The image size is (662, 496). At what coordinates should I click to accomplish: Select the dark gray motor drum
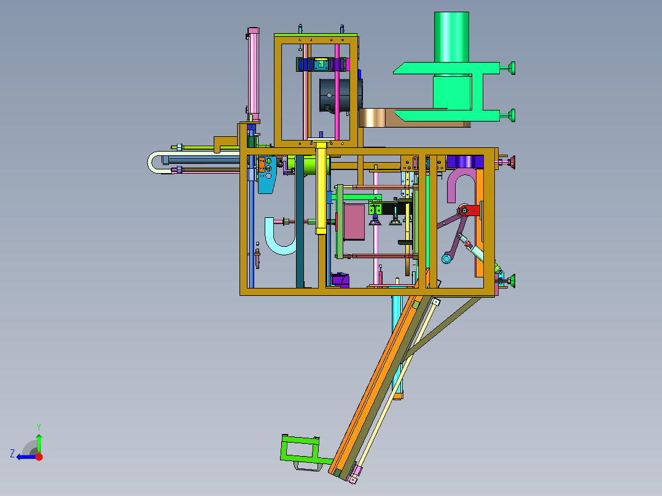pos(340,95)
